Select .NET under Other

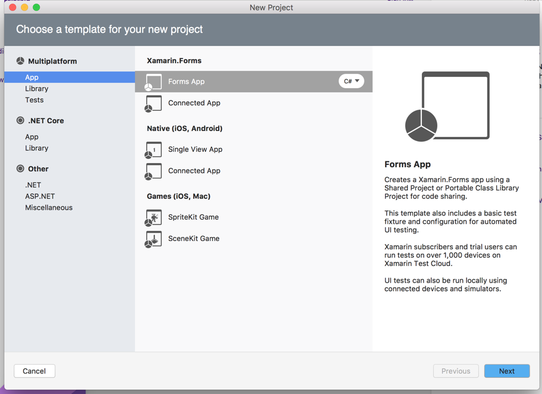[x=33, y=185]
